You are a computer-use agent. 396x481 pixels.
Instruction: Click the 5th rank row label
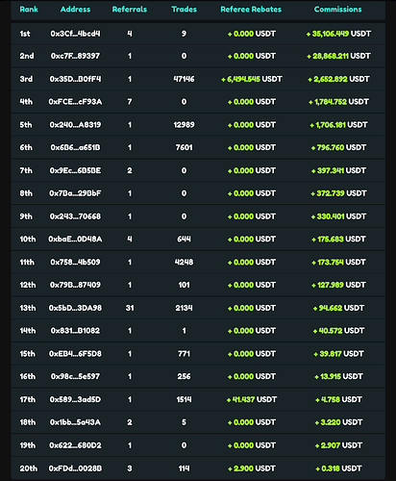(x=26, y=125)
